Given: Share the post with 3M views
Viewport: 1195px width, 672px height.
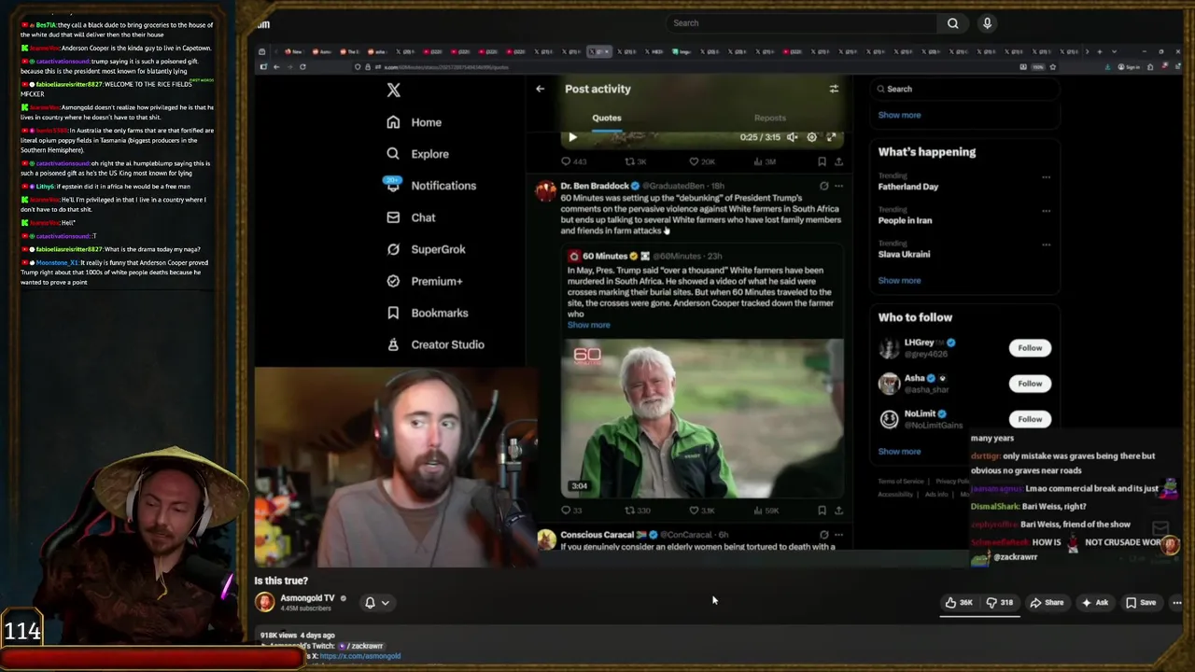Looking at the screenshot, I should pyautogui.click(x=838, y=161).
